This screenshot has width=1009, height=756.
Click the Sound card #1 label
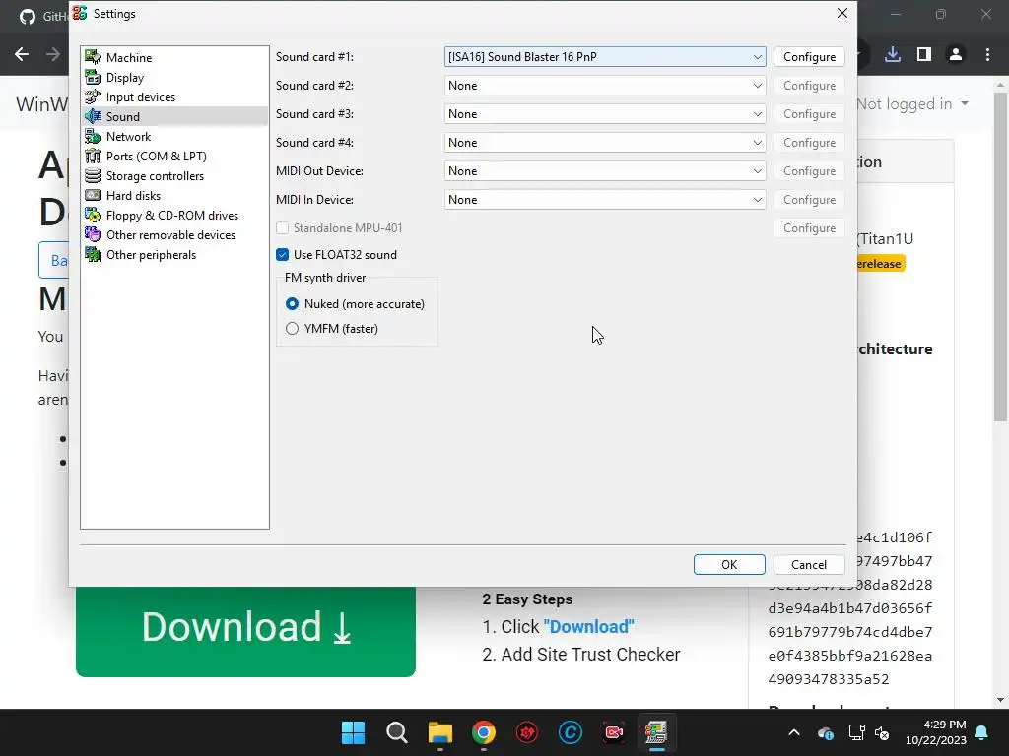[x=314, y=56]
